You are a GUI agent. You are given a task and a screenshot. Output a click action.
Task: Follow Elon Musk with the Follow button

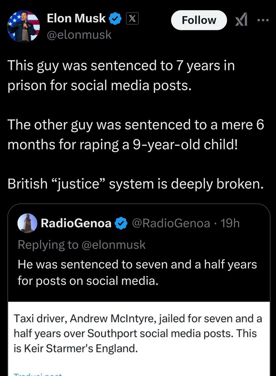tap(199, 20)
